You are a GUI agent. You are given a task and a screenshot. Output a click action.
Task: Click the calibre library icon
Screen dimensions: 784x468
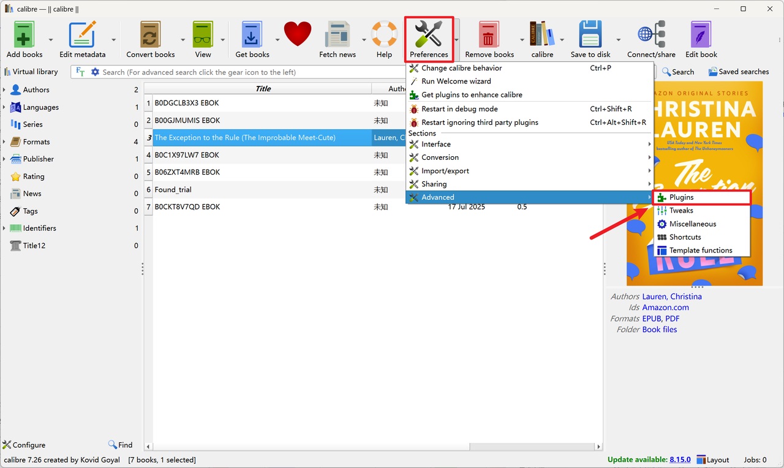click(x=541, y=35)
